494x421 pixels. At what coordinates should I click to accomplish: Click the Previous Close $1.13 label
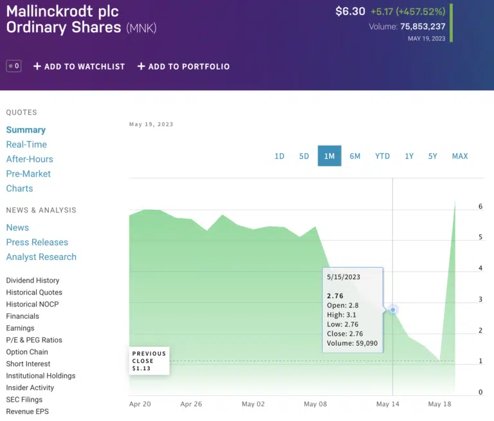149,360
